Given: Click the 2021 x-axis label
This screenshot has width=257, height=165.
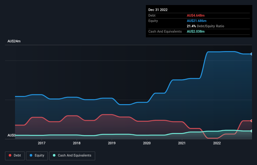Looking at the screenshot, I should point(182,143).
